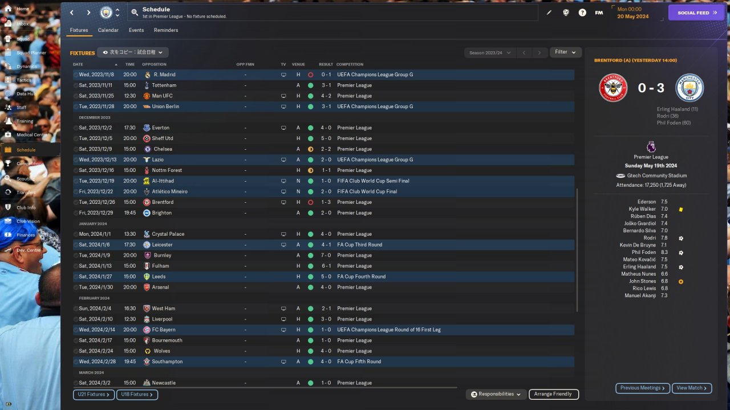Open the Tactics screen

click(24, 80)
